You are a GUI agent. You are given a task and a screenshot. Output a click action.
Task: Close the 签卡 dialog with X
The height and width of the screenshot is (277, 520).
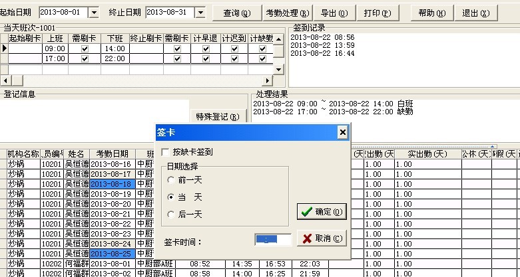(342, 133)
